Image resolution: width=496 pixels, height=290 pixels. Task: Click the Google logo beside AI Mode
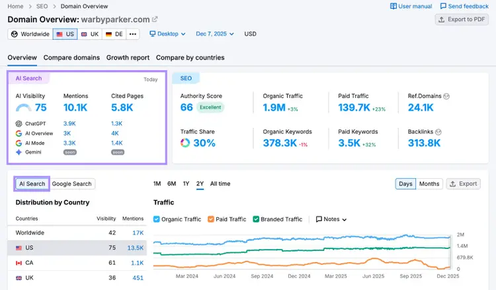point(19,143)
